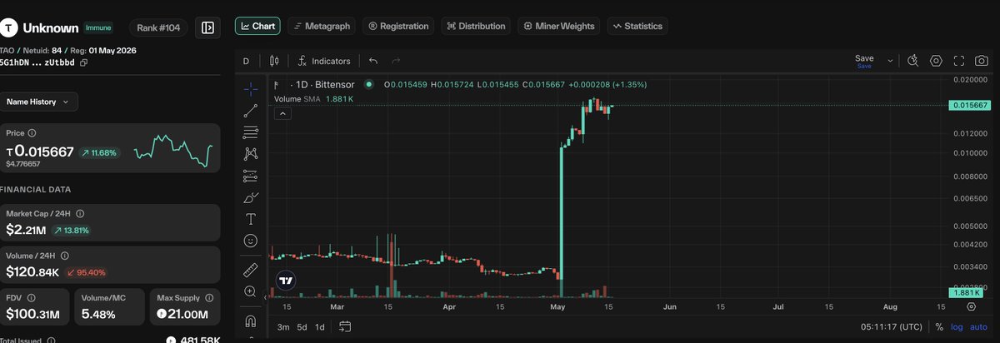This screenshot has width=1000, height=343.
Task: Open the emoji icons tool
Action: pos(250,241)
